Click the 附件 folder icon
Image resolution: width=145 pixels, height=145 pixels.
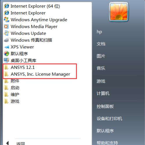pyautogui.click(x=6, y=81)
